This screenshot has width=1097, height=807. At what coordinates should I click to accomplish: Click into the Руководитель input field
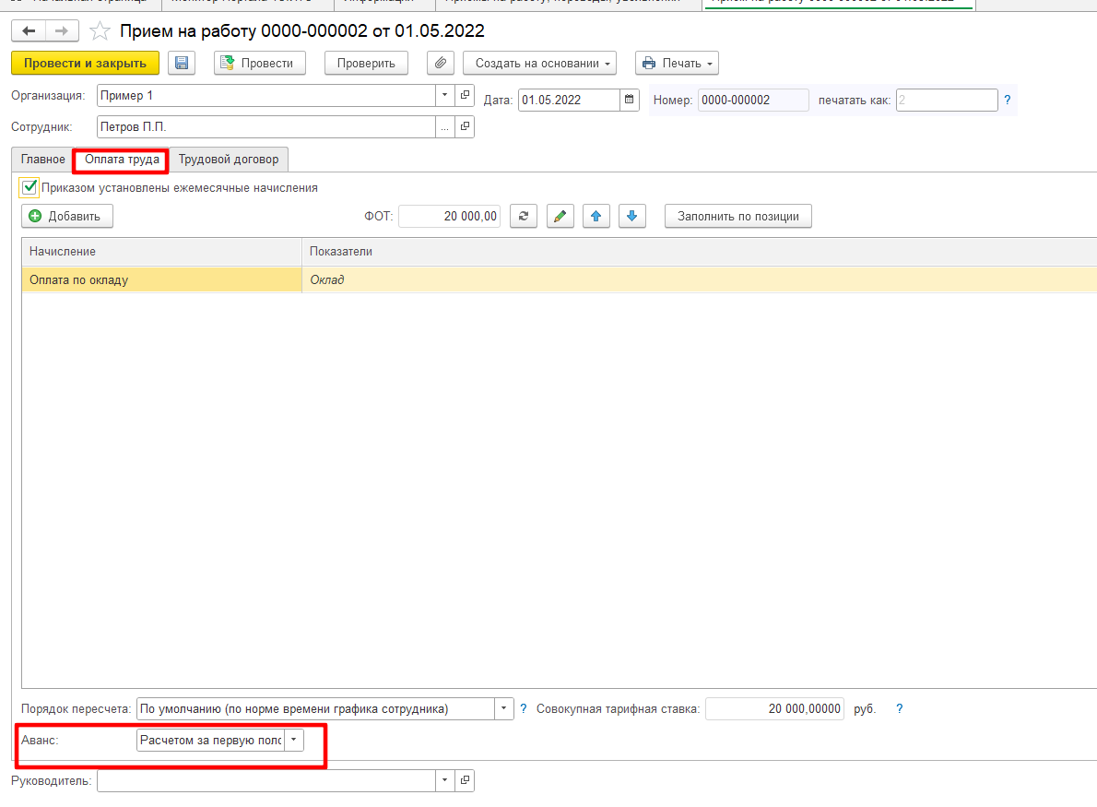point(265,780)
